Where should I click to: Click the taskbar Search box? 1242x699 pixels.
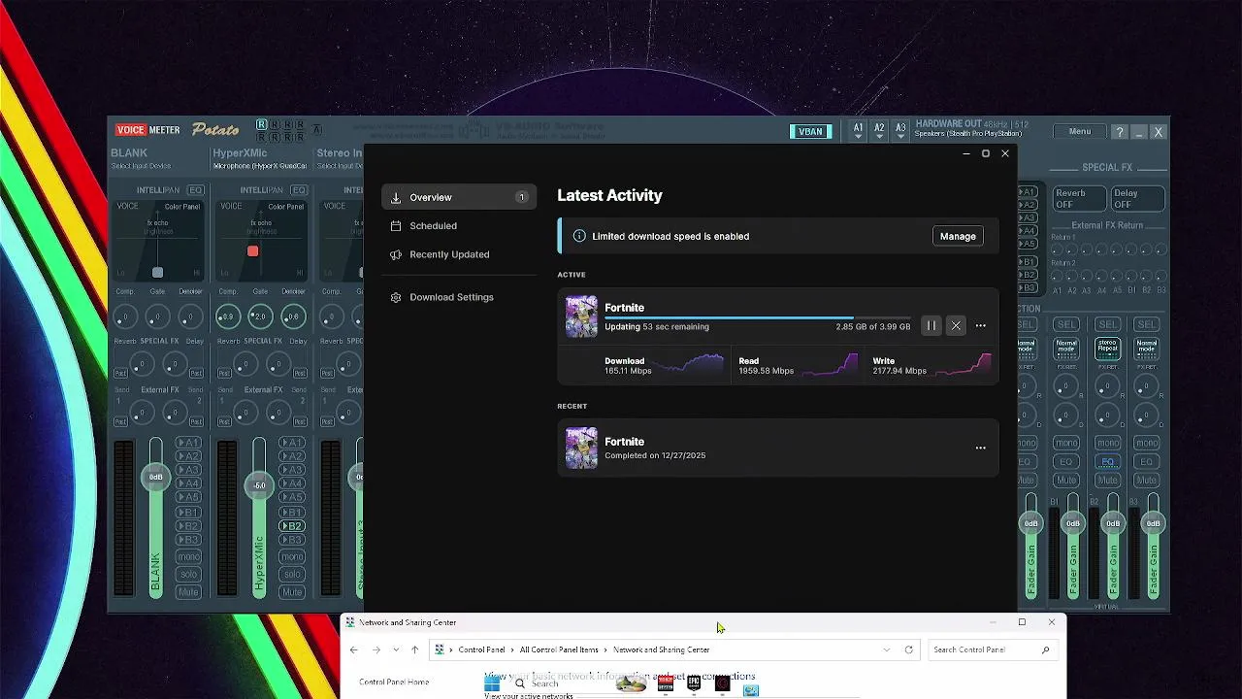(544, 684)
